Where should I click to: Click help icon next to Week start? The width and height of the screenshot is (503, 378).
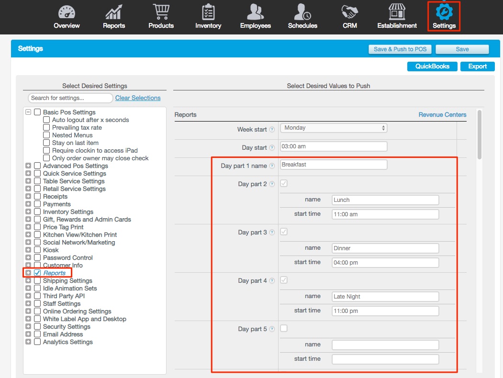(x=272, y=130)
